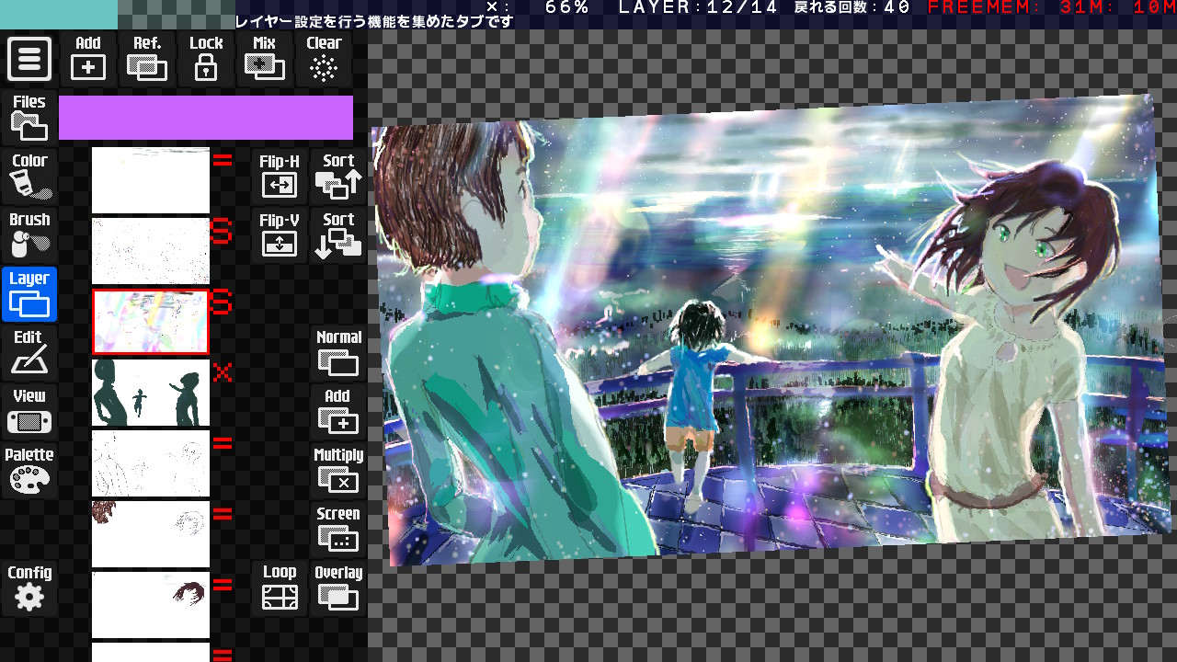The height and width of the screenshot is (662, 1177).
Task: Sort layer upward
Action: [x=338, y=177]
